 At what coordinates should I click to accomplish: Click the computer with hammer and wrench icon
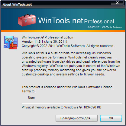tap(11, 42)
